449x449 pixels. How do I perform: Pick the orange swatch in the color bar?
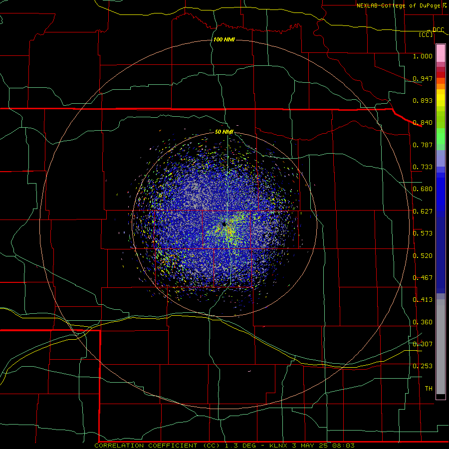point(441,86)
